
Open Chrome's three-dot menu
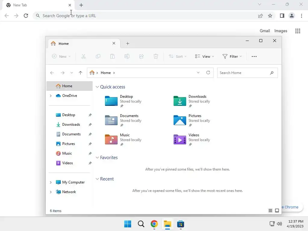301,16
